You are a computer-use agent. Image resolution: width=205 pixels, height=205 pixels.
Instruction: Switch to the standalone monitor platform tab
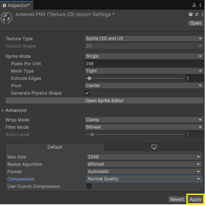pos(154,147)
